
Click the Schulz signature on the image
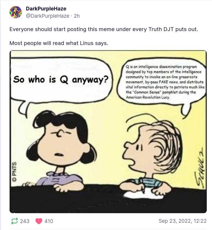click(200, 168)
